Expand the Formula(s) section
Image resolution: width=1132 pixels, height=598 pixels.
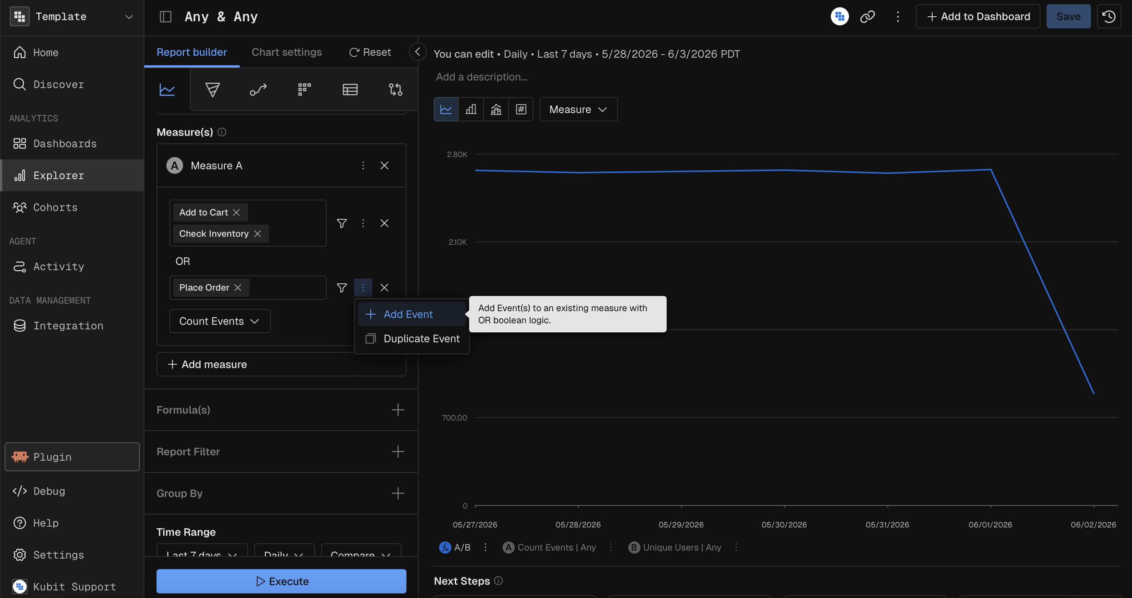pos(398,410)
